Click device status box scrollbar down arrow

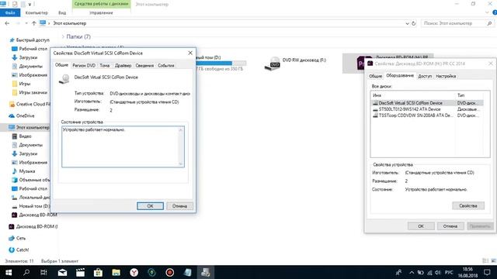coord(181,164)
